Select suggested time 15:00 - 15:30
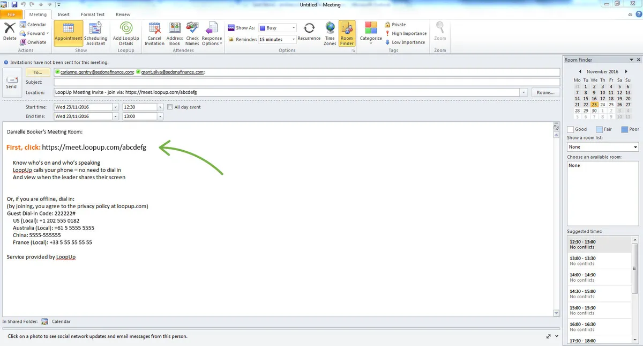Image resolution: width=643 pixels, height=346 pixels. pos(600,310)
